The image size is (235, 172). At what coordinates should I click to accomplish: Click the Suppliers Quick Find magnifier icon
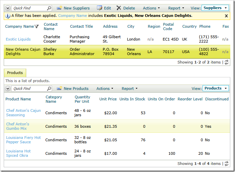pos(49,8)
